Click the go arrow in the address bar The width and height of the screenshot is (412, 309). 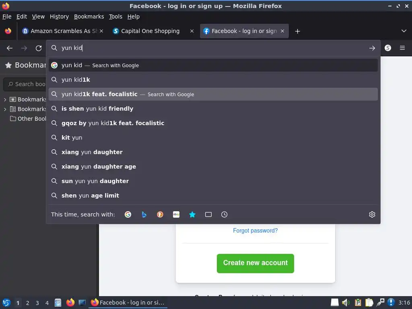(372, 48)
